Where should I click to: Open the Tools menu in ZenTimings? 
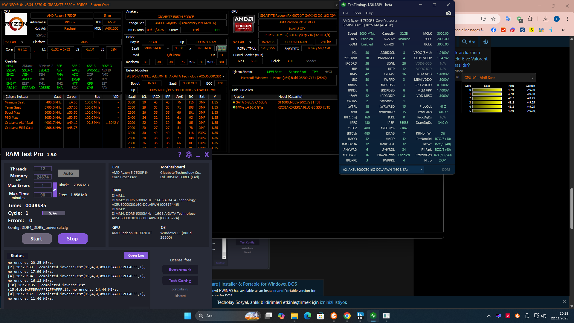[x=357, y=13]
